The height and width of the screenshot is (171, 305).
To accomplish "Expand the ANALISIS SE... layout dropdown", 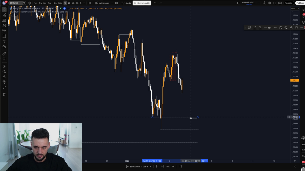I will pos(258,3).
